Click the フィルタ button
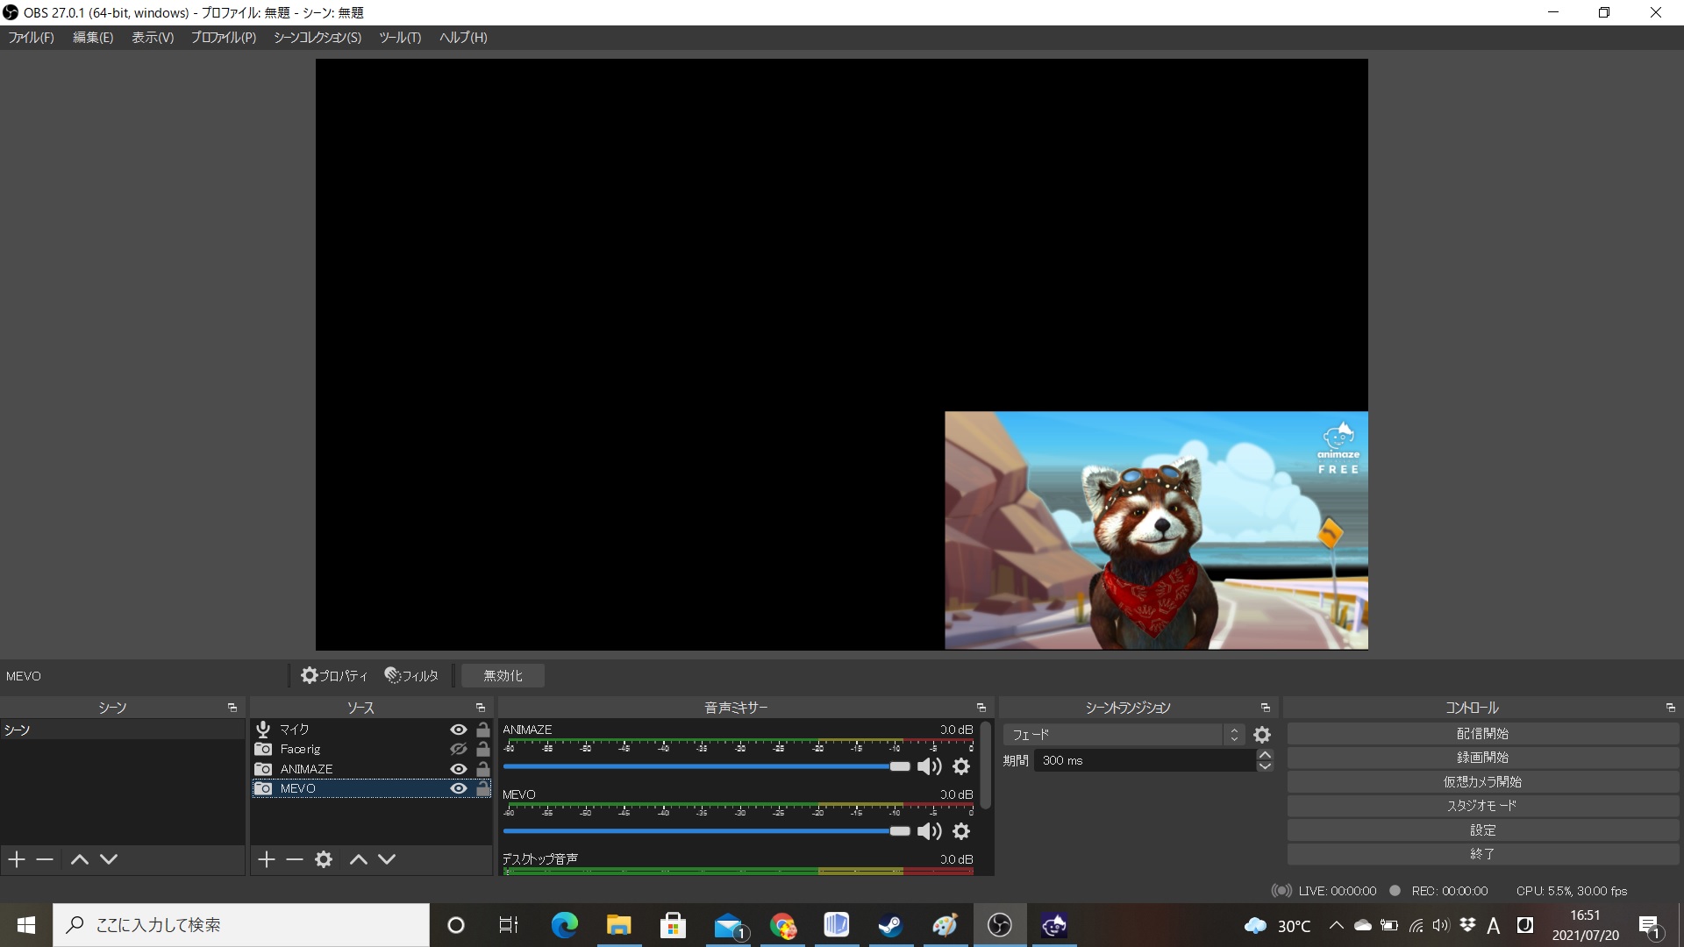Image resolution: width=1684 pixels, height=947 pixels. [x=411, y=676]
